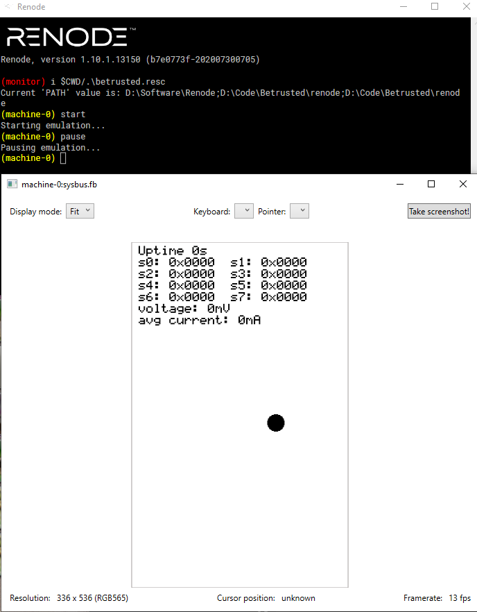Image resolution: width=477 pixels, height=612 pixels.
Task: Click the machine-0:sysbus.fb title text
Action: point(60,185)
